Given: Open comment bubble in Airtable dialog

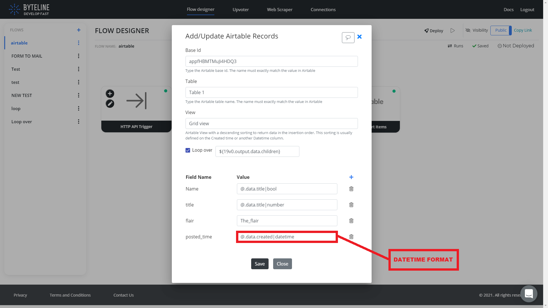Looking at the screenshot, I should tap(348, 38).
